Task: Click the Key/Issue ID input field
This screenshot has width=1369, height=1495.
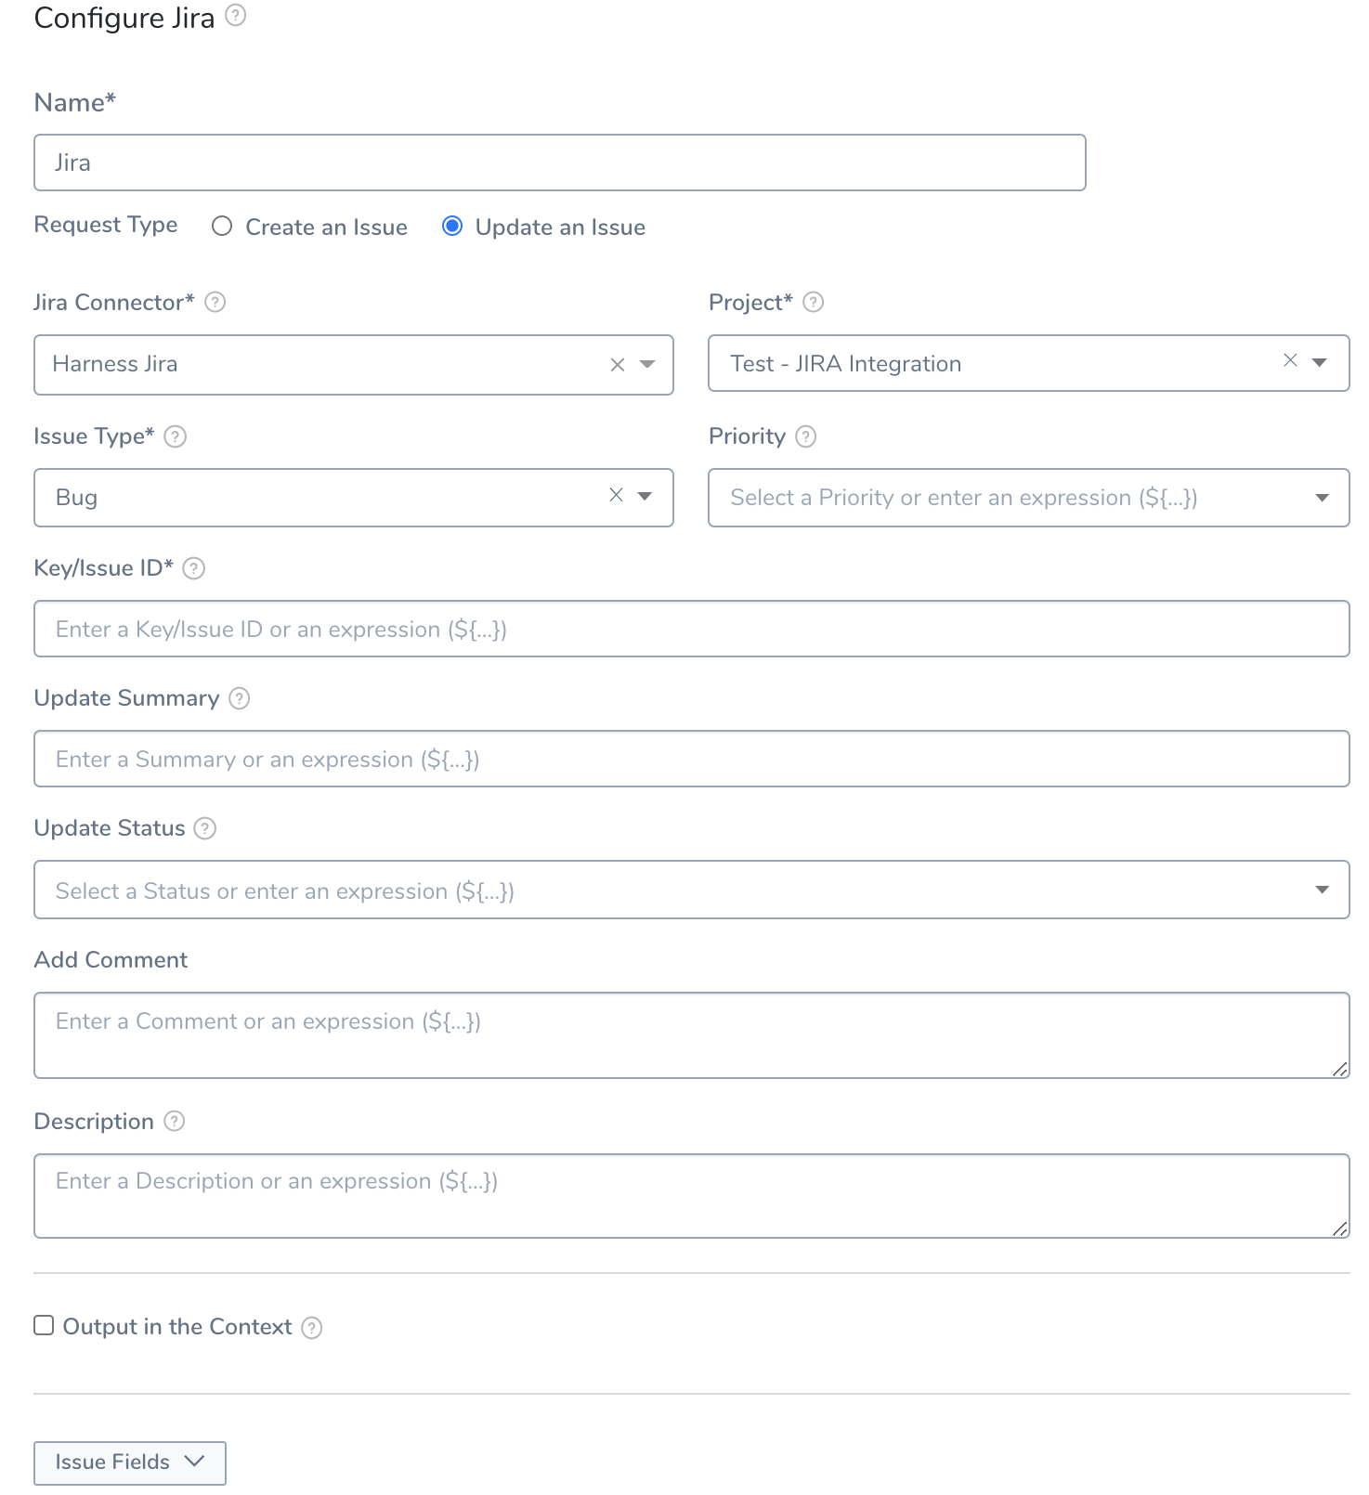Action: pos(692,629)
